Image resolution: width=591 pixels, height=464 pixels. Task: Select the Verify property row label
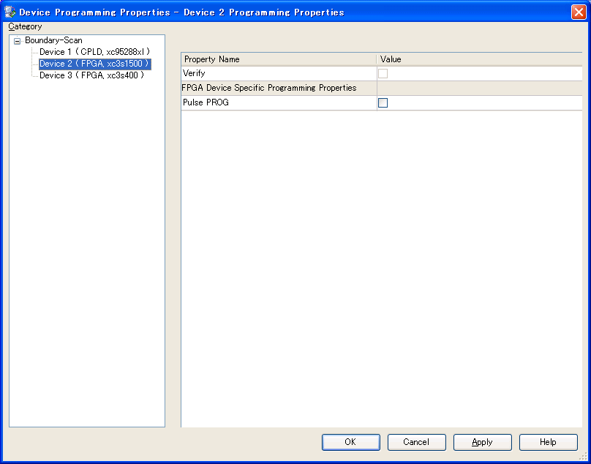195,74
